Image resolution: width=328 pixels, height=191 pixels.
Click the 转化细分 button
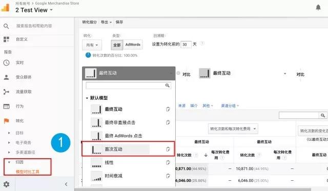[89, 22]
